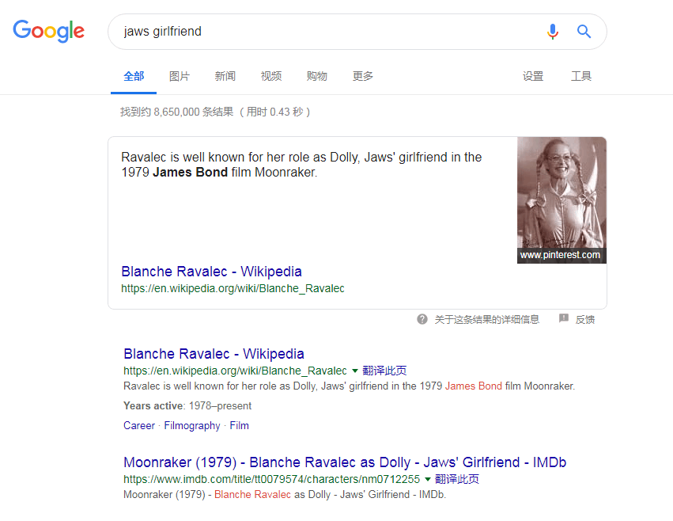The width and height of the screenshot is (673, 521).
Task: Open the Moonraker (1979) IMDb result
Action: point(344,462)
